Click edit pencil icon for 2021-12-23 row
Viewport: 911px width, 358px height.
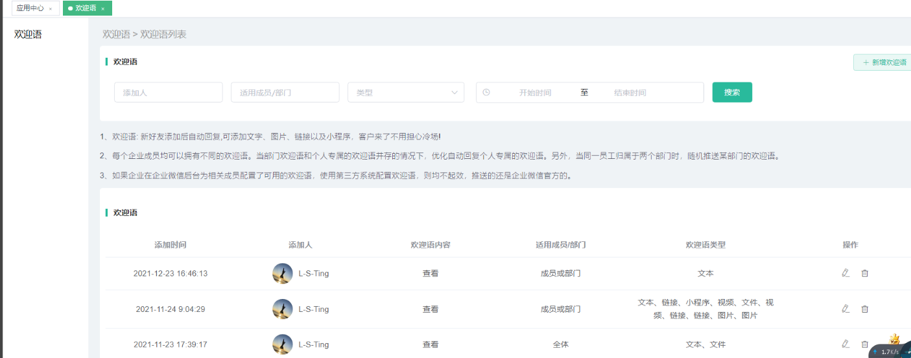845,273
